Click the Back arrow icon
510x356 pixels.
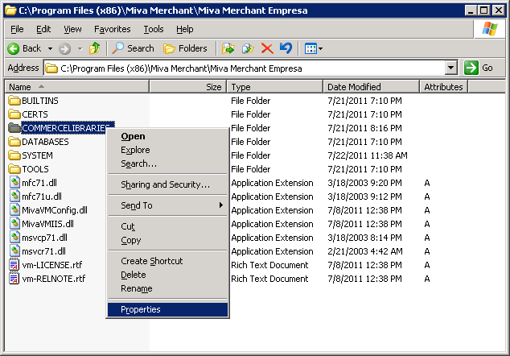tap(14, 48)
